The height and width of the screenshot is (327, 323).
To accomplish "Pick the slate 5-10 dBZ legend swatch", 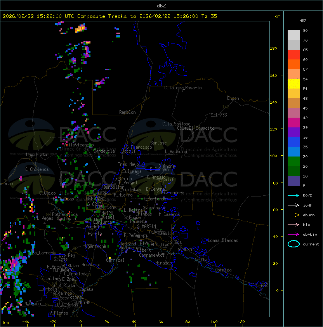I will 293,181.
